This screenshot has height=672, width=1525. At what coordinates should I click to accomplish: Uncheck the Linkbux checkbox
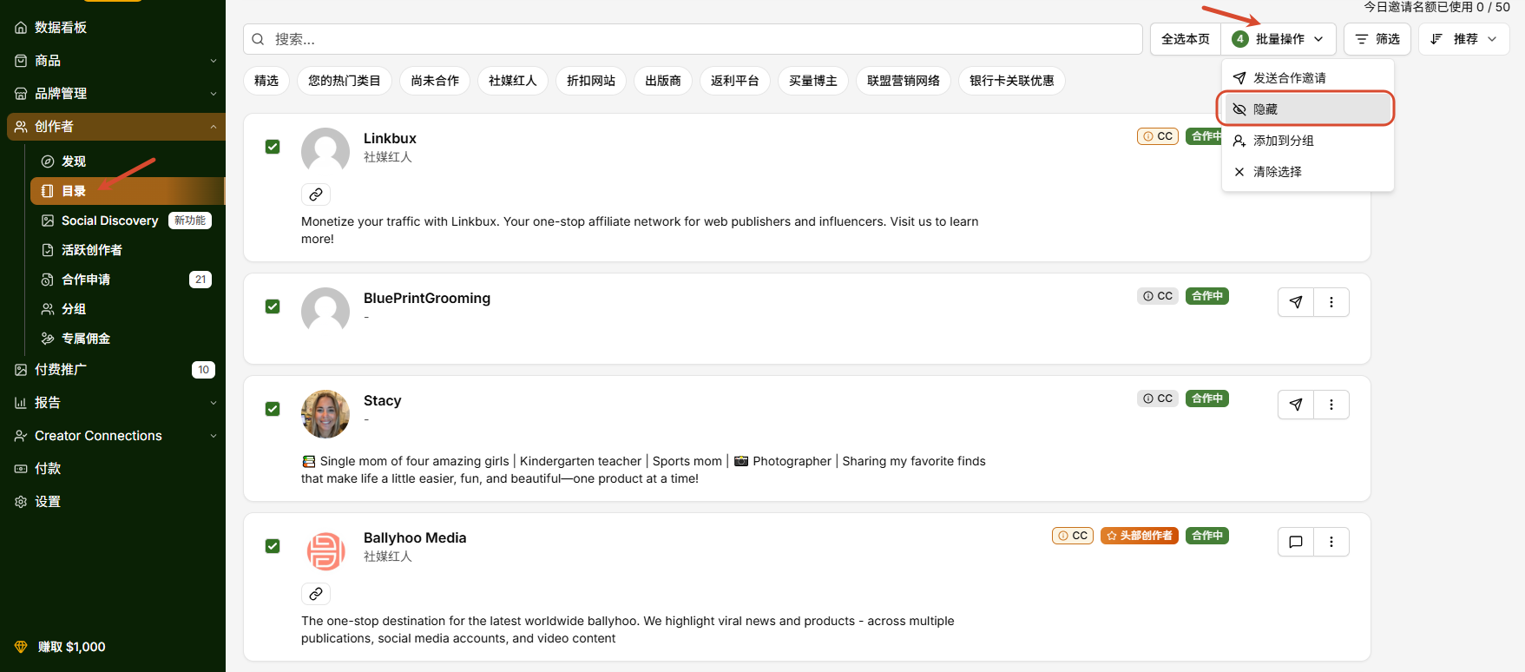pyautogui.click(x=273, y=147)
